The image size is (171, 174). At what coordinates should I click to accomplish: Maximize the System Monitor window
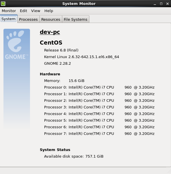[x=161, y=4]
